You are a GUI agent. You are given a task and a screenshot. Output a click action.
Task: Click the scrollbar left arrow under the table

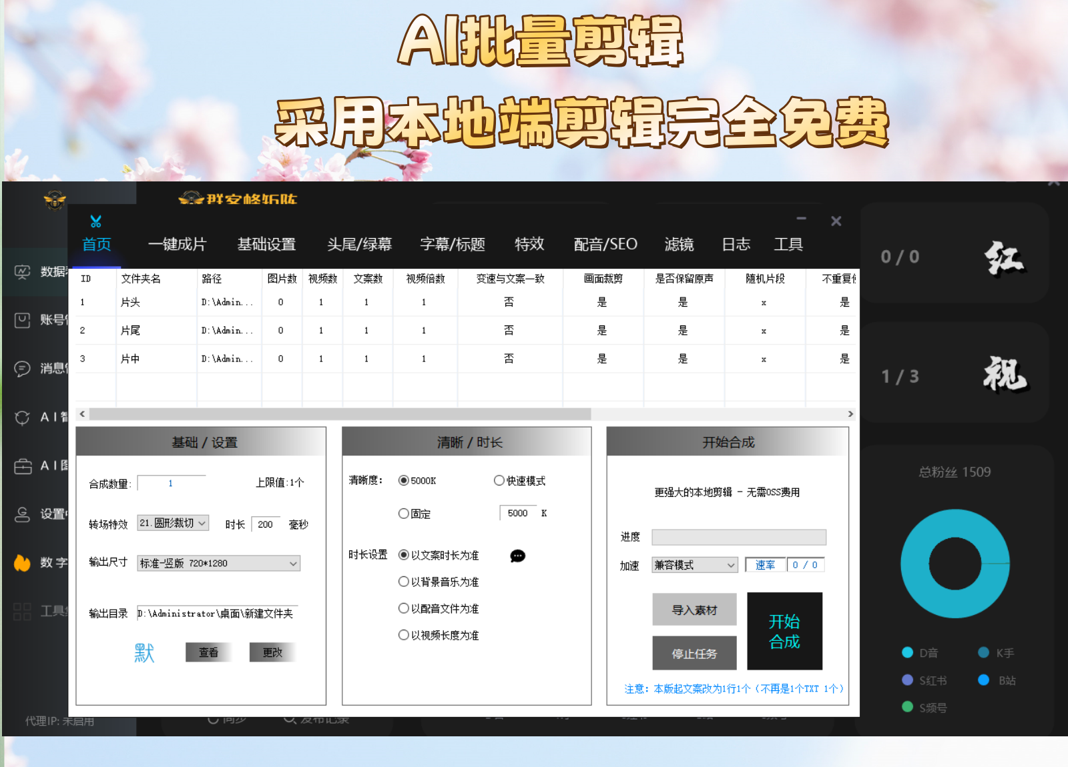(x=82, y=414)
